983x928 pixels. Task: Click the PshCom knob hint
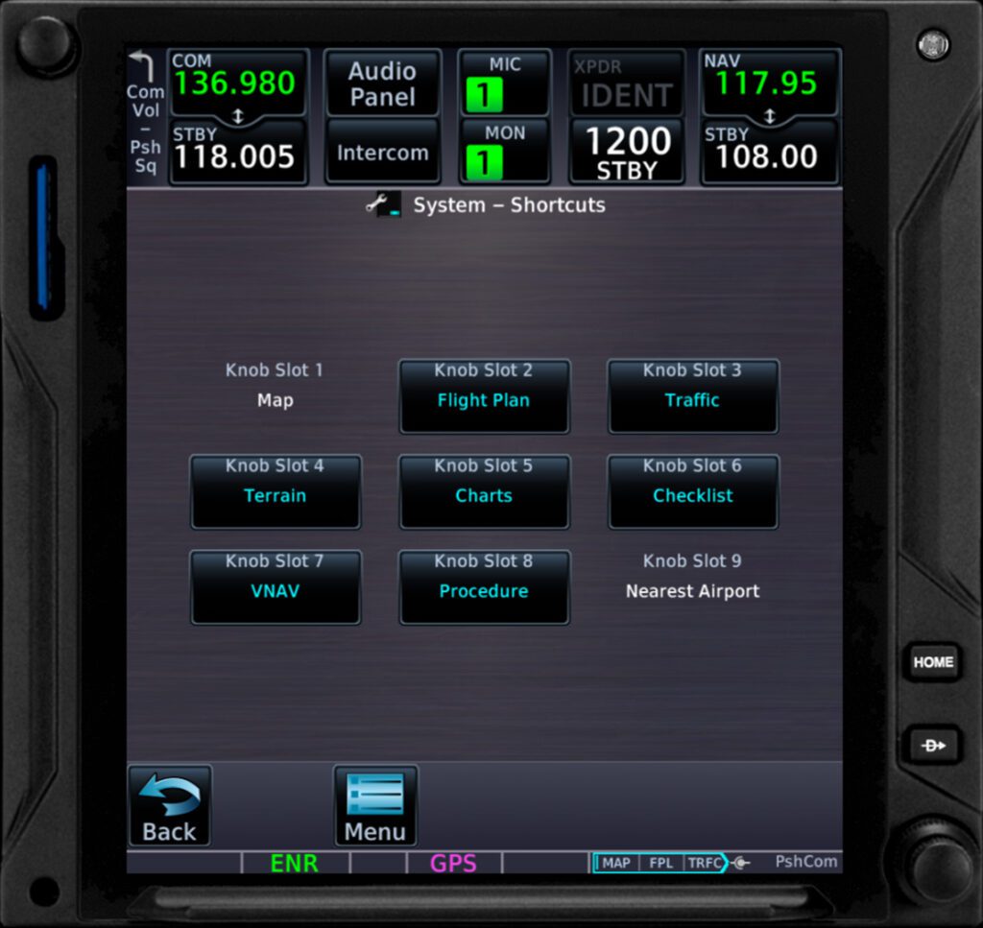pyautogui.click(x=805, y=862)
